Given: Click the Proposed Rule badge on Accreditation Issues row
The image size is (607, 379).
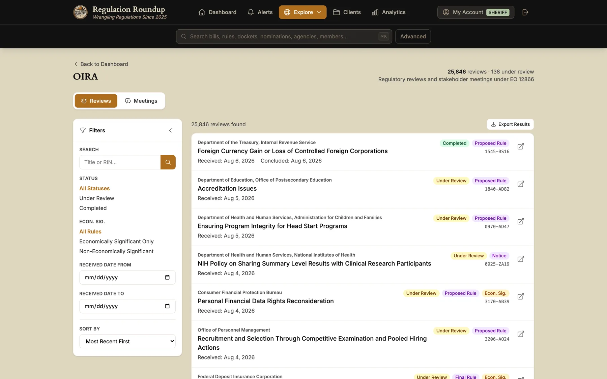Looking at the screenshot, I should 490,181.
